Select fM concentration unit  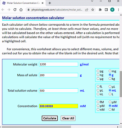pos(98,102)
